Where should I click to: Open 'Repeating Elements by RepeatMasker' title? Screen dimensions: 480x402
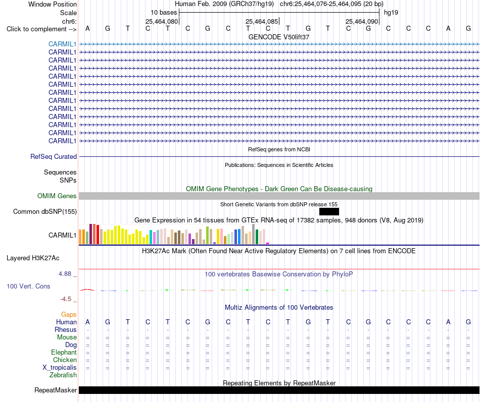click(x=279, y=383)
